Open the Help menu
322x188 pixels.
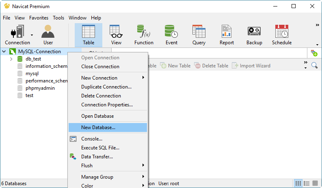point(96,18)
